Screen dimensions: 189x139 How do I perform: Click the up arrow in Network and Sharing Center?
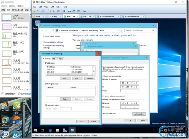point(53,30)
